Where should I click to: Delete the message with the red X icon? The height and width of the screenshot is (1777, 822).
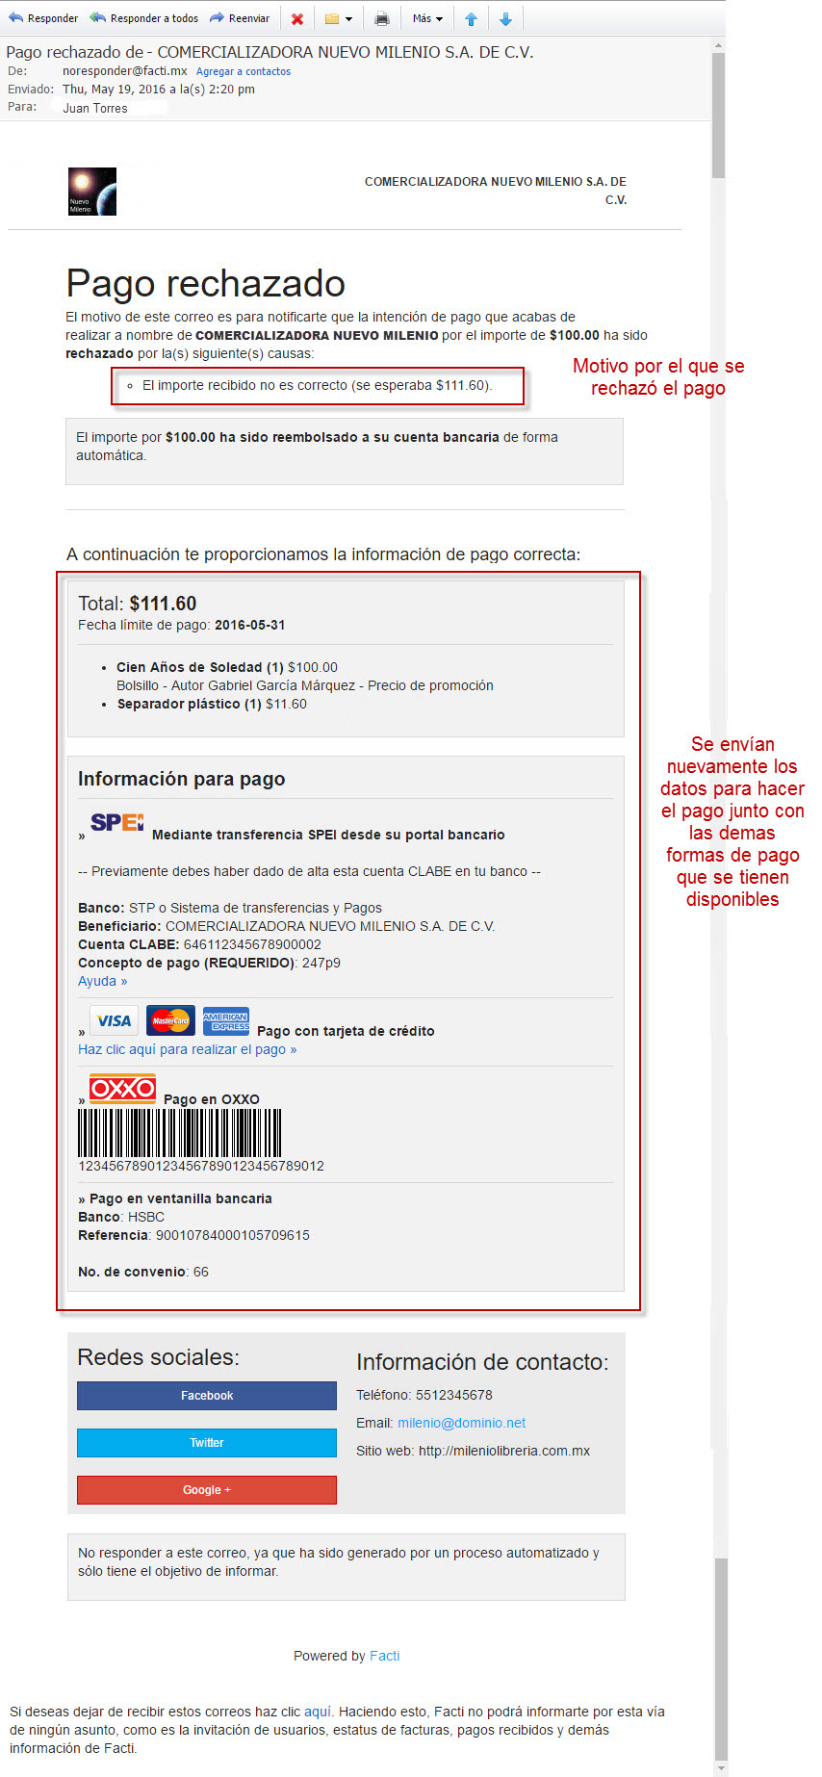[x=297, y=18]
